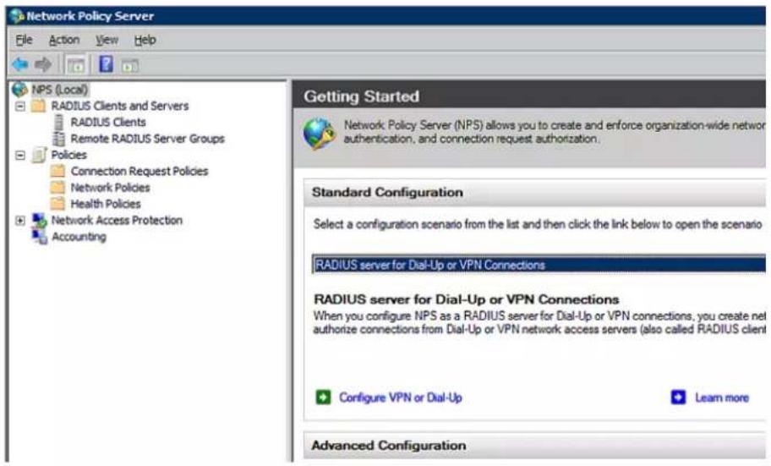The height and width of the screenshot is (466, 771).
Task: Select the Accounting tree item
Action: point(79,237)
